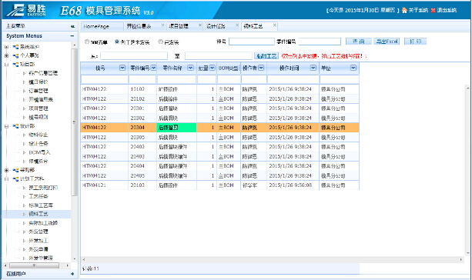
Task: Open 工艺任务 in the sidebar tree
Action: pyautogui.click(x=38, y=196)
